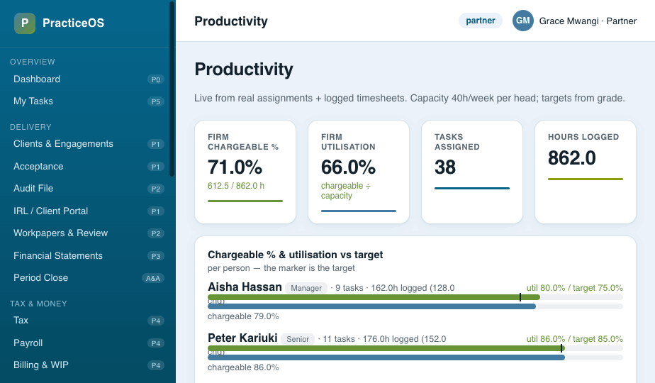Click Peter Kariuki's blue chargeable bar

tap(386, 357)
